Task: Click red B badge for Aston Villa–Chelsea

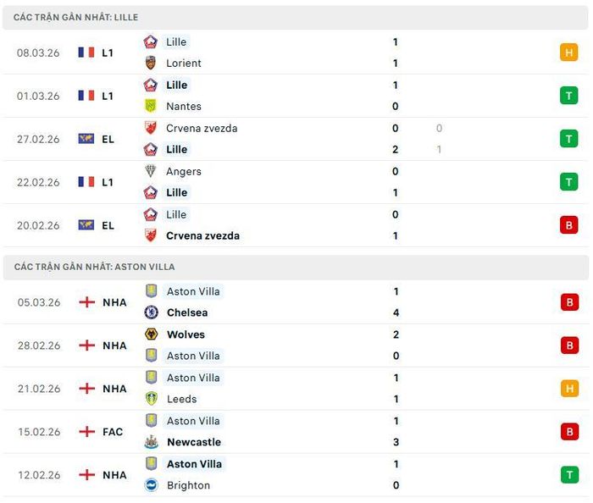Action: coord(568,302)
